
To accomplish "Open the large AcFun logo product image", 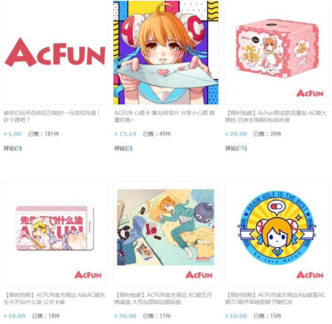I will [55, 52].
